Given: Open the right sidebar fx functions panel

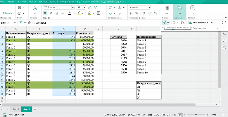Looking at the screenshot, I should 224,33.
